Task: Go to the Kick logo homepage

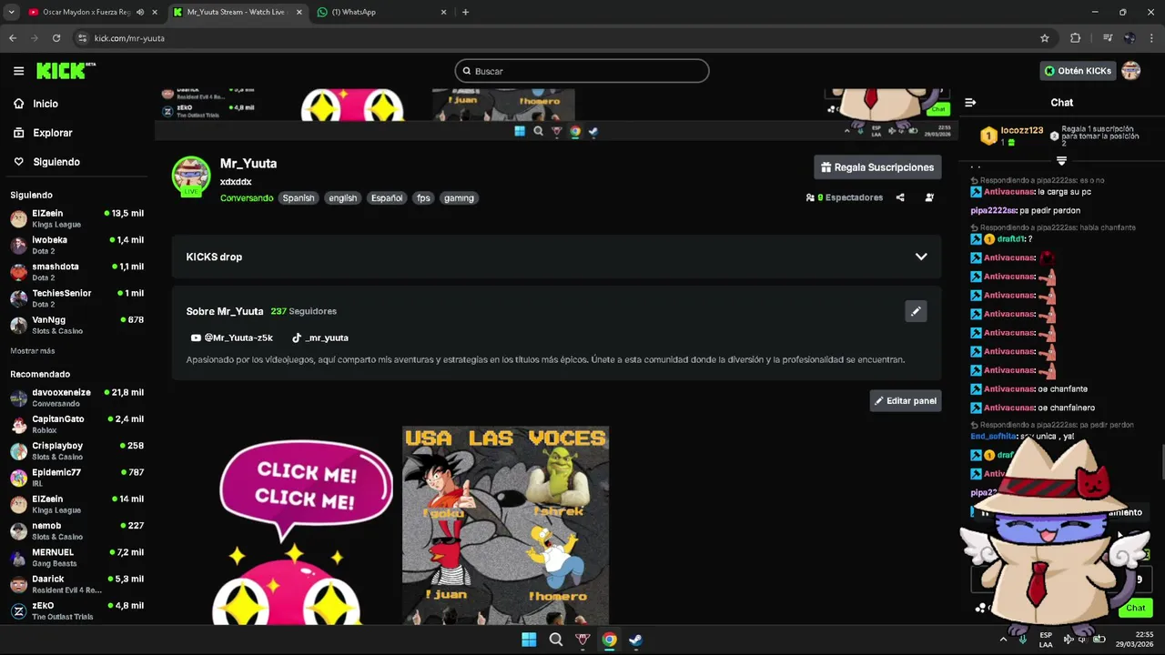Action: 66,71
